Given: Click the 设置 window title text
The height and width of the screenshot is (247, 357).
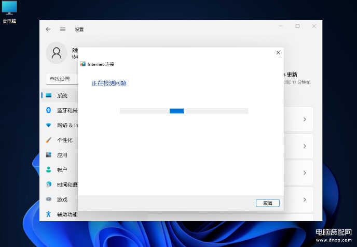Looking at the screenshot, I should click(79, 30).
